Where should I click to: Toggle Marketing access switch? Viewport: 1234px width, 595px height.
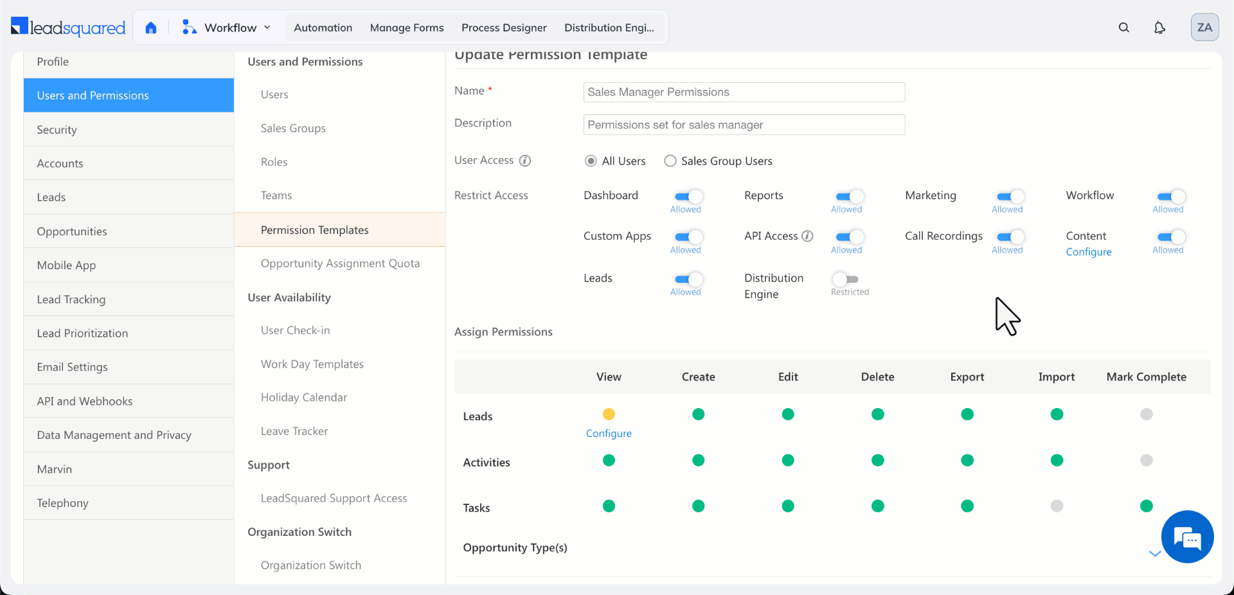[x=1010, y=197]
